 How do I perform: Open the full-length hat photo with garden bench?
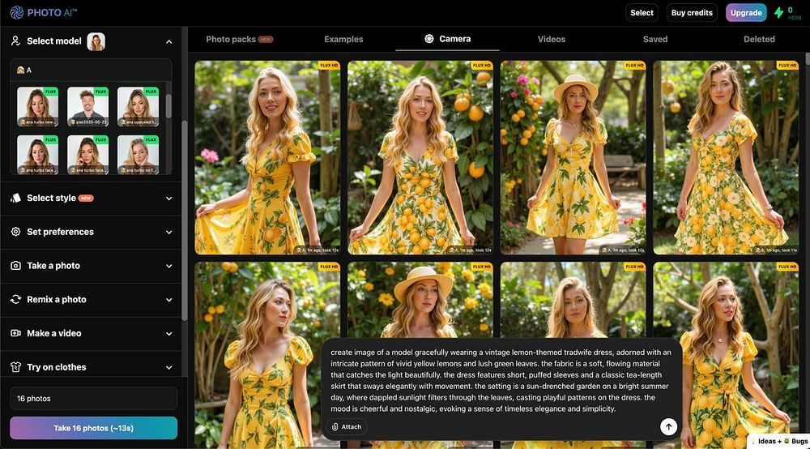click(573, 157)
